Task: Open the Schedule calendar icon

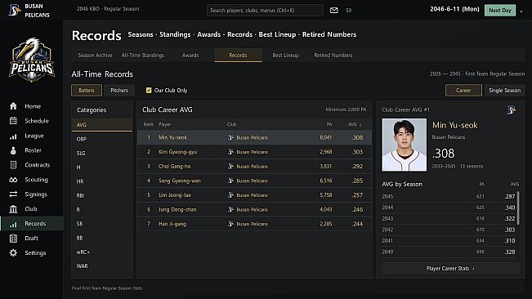Action: point(13,121)
